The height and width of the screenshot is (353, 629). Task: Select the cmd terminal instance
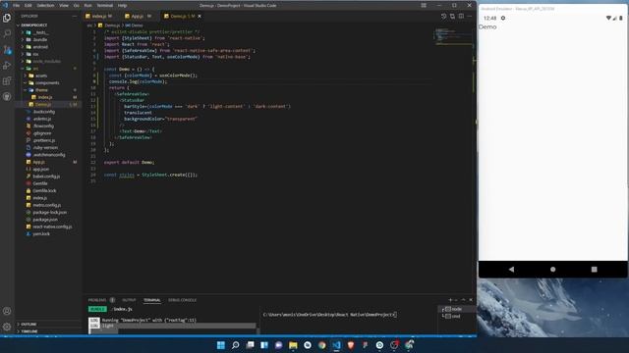(456, 316)
